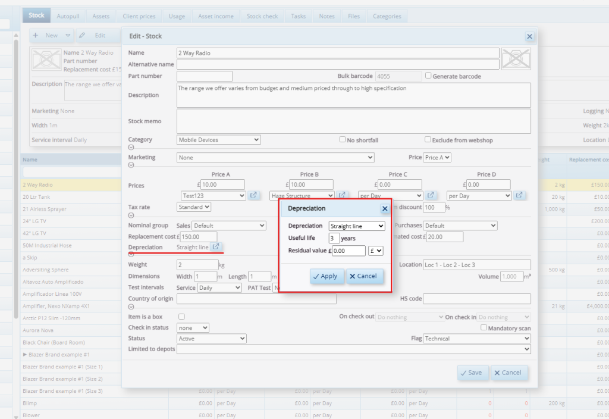Open depreciation editor icon beside Straight line
609x419 pixels.
point(215,246)
